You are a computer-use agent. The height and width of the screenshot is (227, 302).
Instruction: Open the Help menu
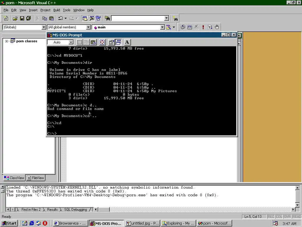[x=90, y=10]
